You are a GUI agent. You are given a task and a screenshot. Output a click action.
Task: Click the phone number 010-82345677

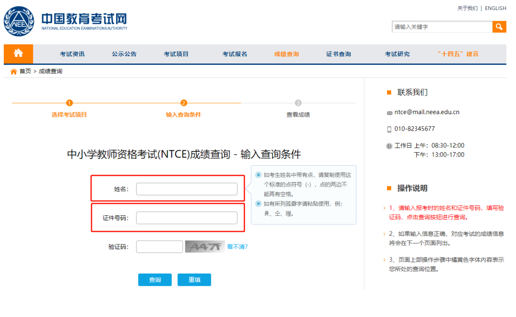pyautogui.click(x=415, y=129)
